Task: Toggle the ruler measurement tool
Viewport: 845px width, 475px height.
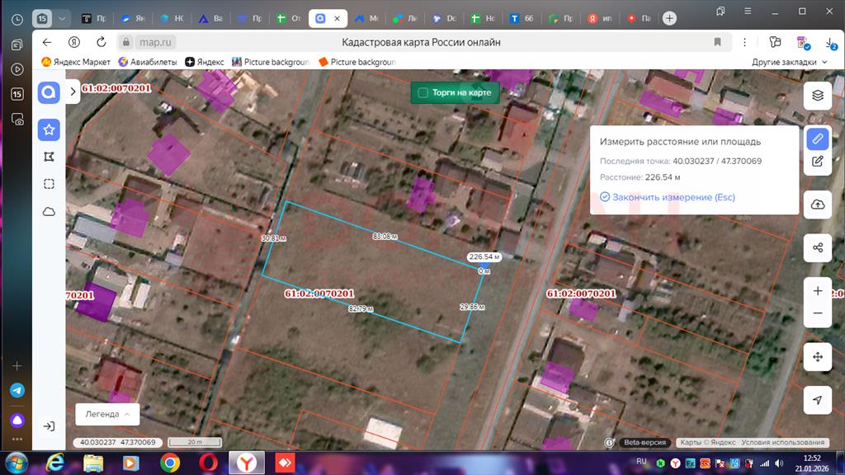Action: point(817,139)
